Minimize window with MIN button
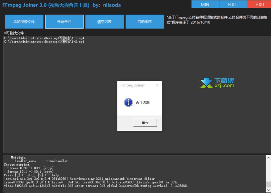The height and width of the screenshot is (193, 271). [205, 4]
